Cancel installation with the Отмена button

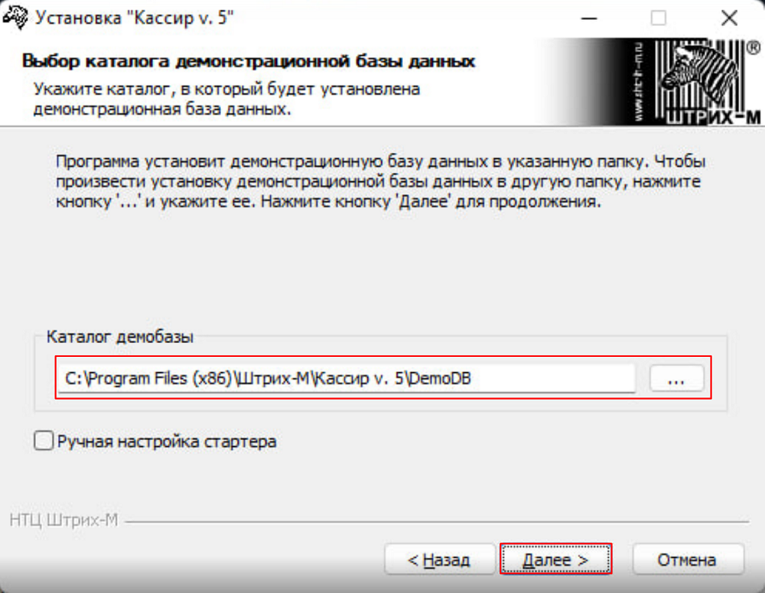click(688, 559)
